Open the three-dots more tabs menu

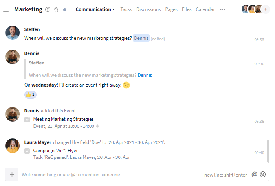pos(222,10)
